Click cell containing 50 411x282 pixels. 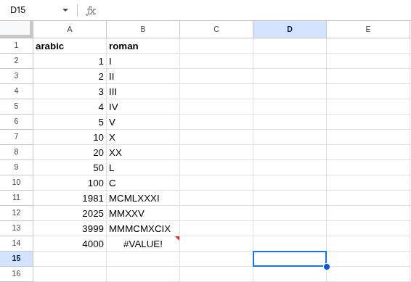point(70,167)
